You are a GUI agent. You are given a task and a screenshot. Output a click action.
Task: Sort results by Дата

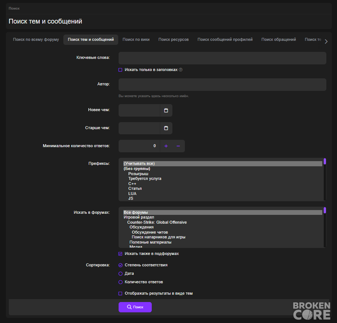point(120,274)
